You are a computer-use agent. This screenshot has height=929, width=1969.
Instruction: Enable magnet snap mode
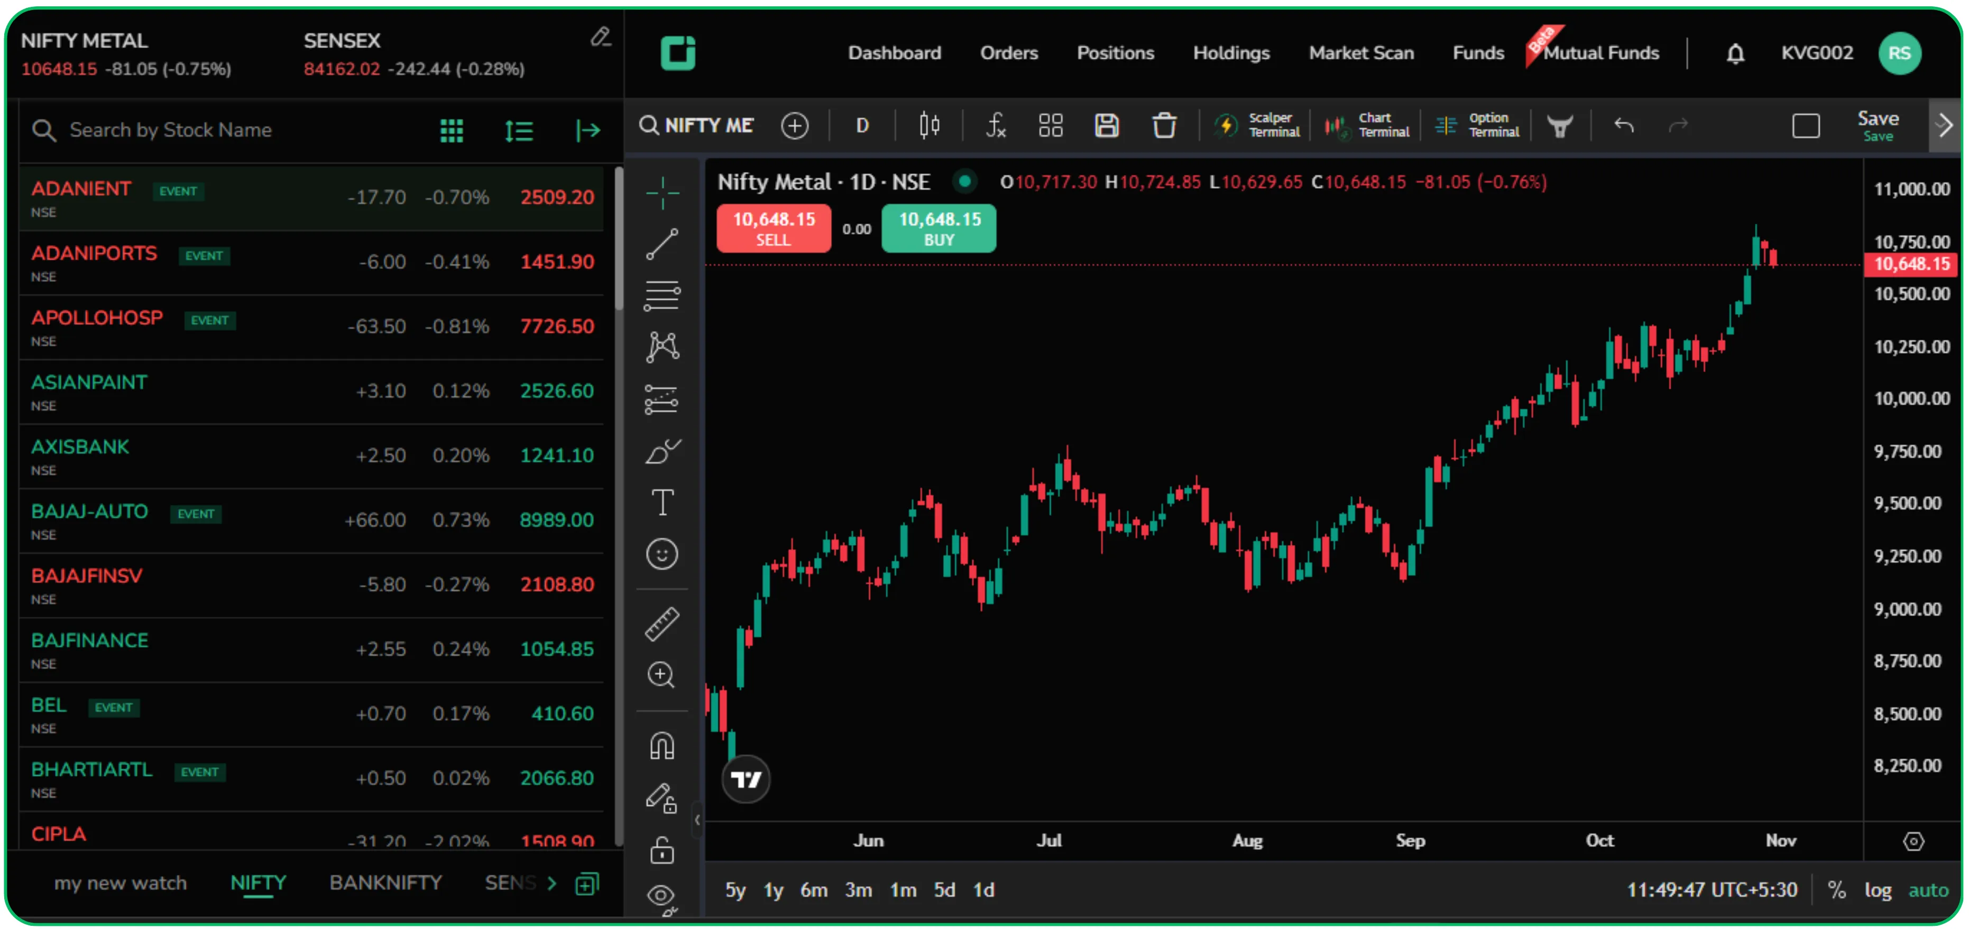[662, 745]
